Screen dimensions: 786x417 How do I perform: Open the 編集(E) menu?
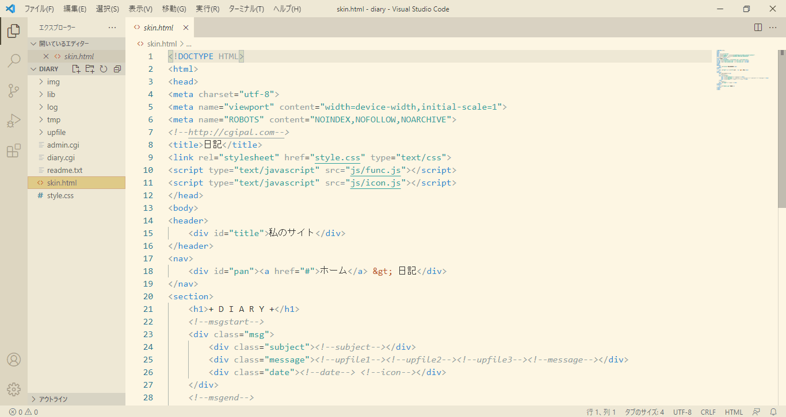click(75, 9)
